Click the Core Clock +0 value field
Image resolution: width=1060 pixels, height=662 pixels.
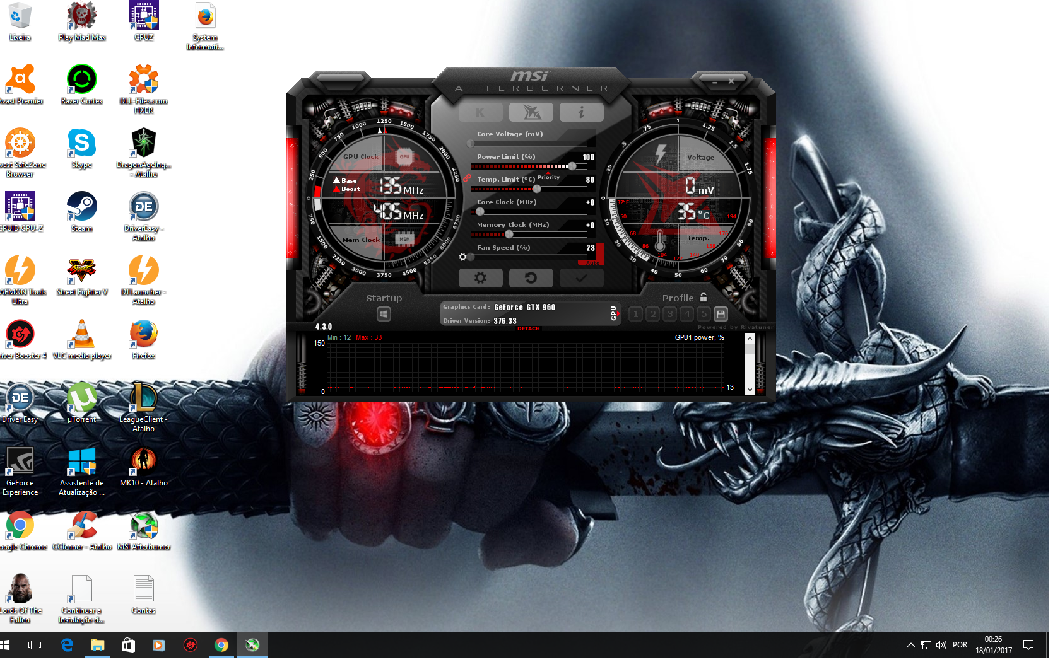[x=590, y=202]
